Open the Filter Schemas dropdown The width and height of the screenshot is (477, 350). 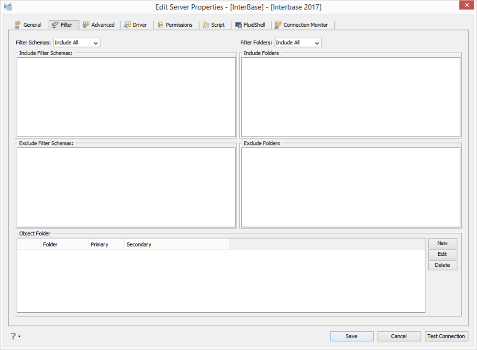click(77, 43)
